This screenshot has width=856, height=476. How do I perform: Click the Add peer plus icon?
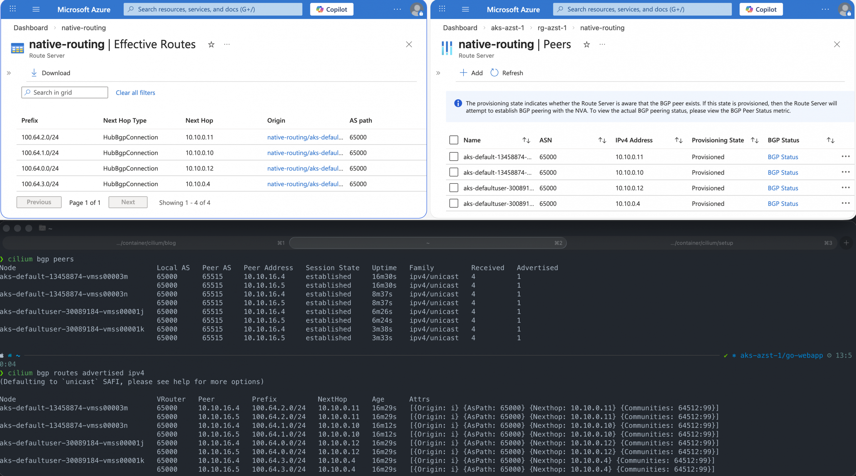pyautogui.click(x=463, y=73)
